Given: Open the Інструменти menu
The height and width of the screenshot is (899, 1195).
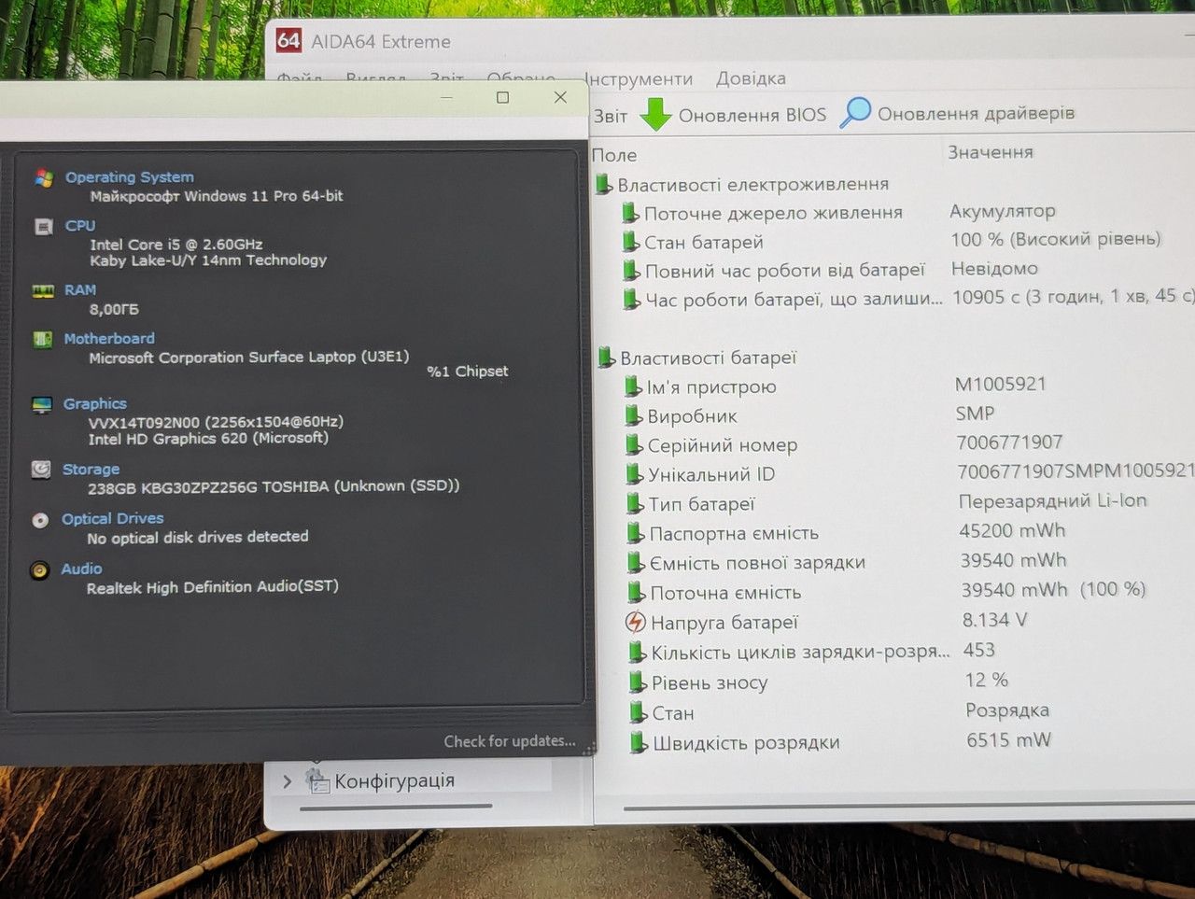Looking at the screenshot, I should [638, 79].
